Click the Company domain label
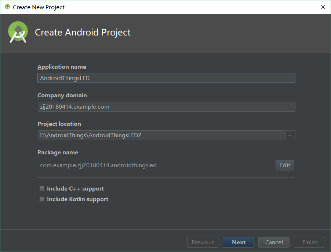 62,95
